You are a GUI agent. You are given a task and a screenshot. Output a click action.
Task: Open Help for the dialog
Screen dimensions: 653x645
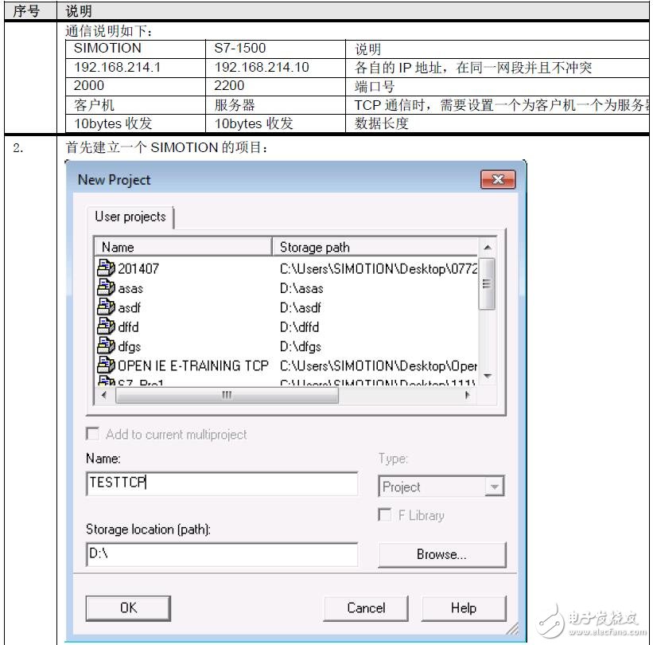click(464, 608)
